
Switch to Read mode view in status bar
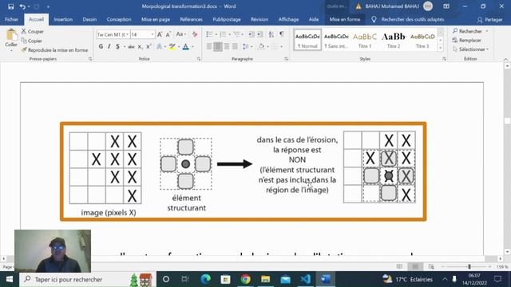pyautogui.click(x=399, y=267)
